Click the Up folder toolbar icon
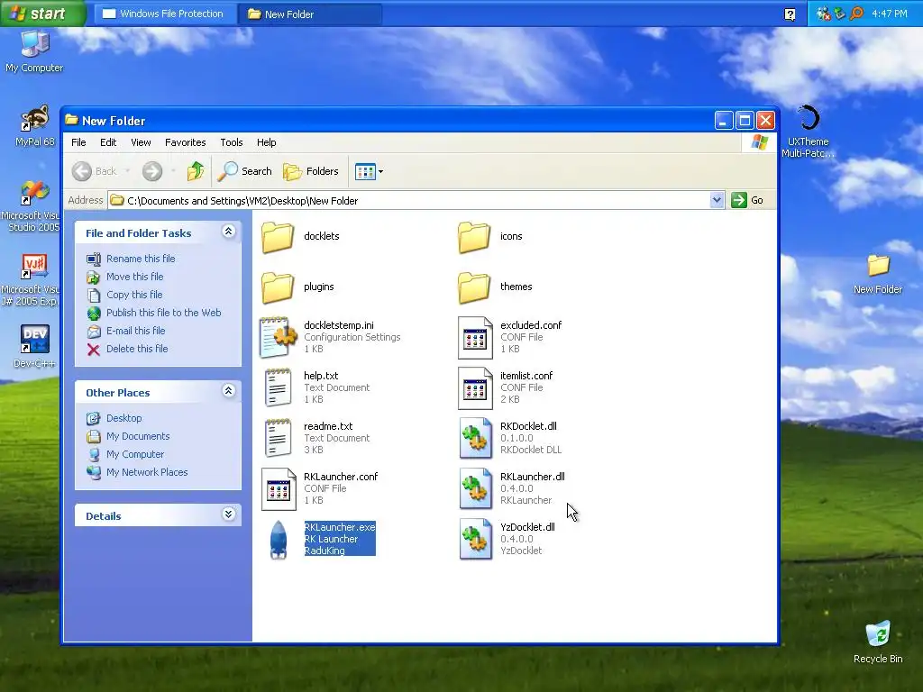Viewport: 923px width, 692px height. point(196,171)
